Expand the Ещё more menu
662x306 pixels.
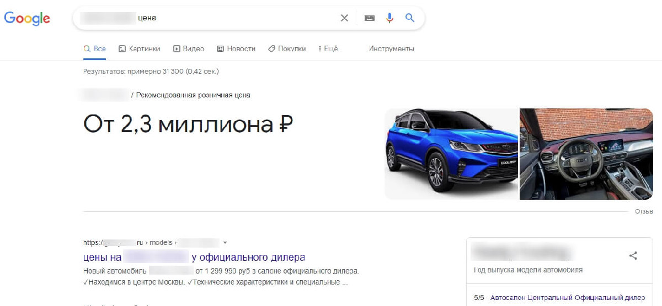pos(328,48)
